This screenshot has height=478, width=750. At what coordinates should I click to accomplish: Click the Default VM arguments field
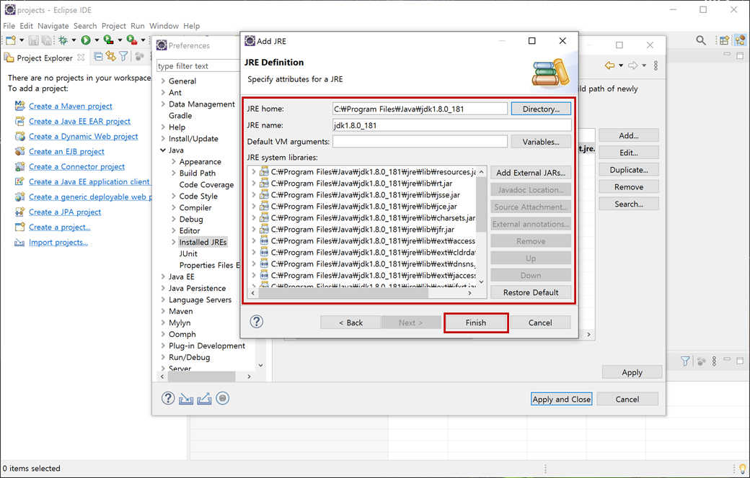(420, 142)
